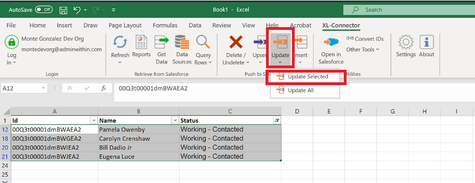Choose Update All from the menu
This screenshot has height=183, width=475.
(305, 90)
